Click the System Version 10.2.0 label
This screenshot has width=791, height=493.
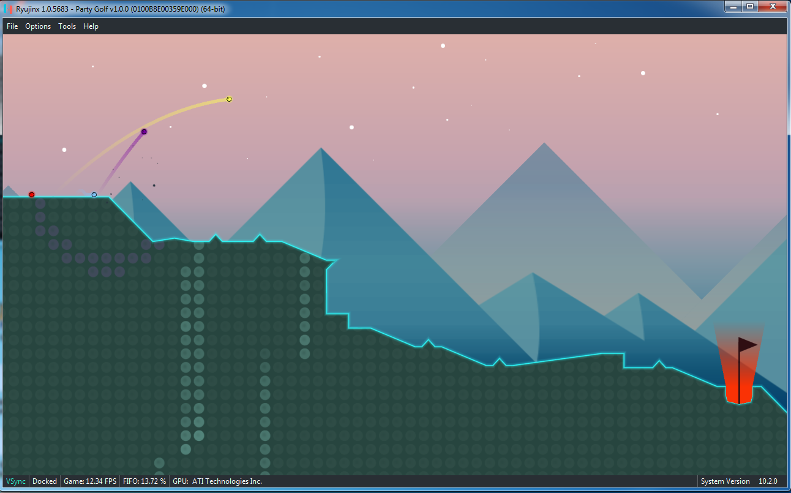[x=739, y=481]
